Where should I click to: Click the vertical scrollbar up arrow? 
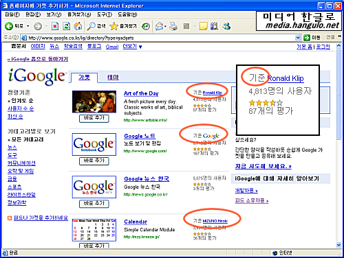(x=339, y=45)
